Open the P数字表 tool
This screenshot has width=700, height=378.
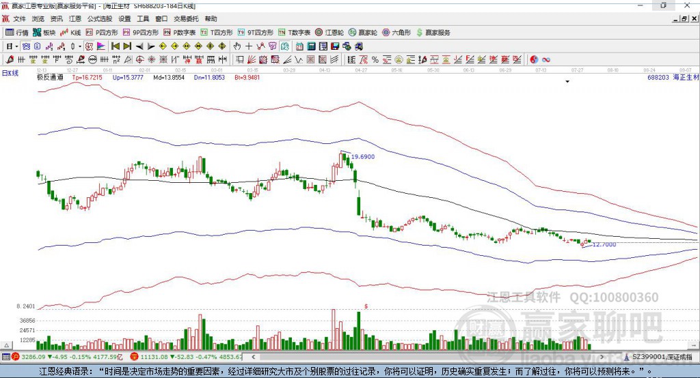point(180,33)
